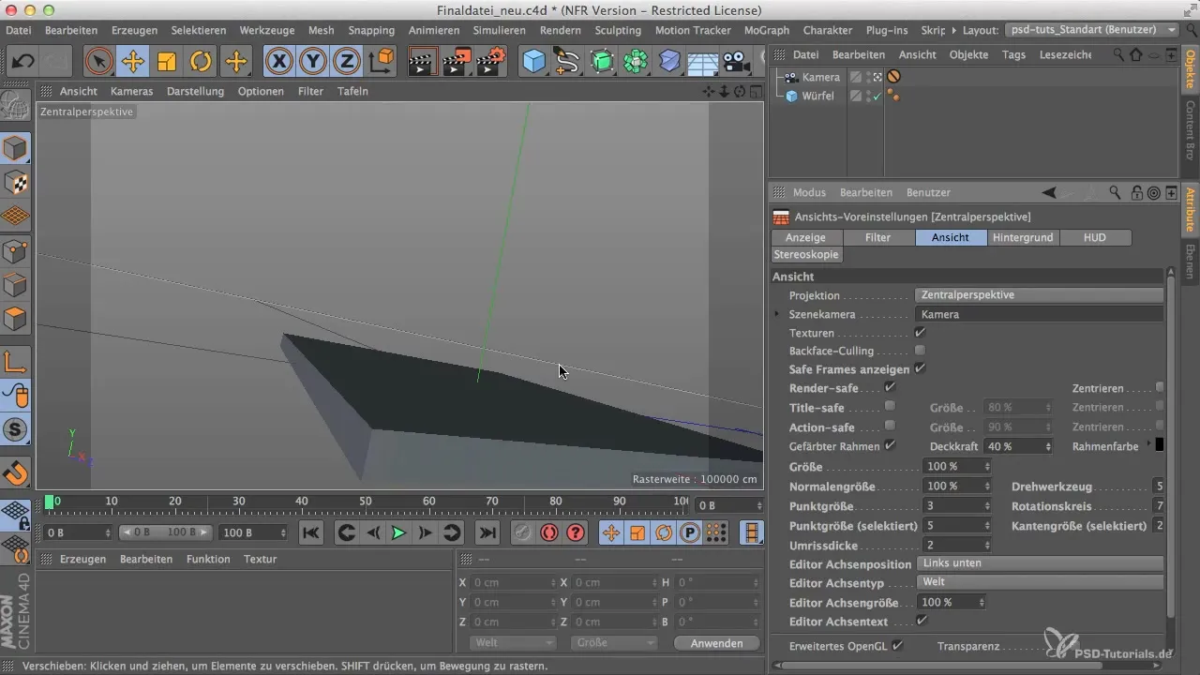Toggle the Texturen checkbox

pyautogui.click(x=920, y=333)
